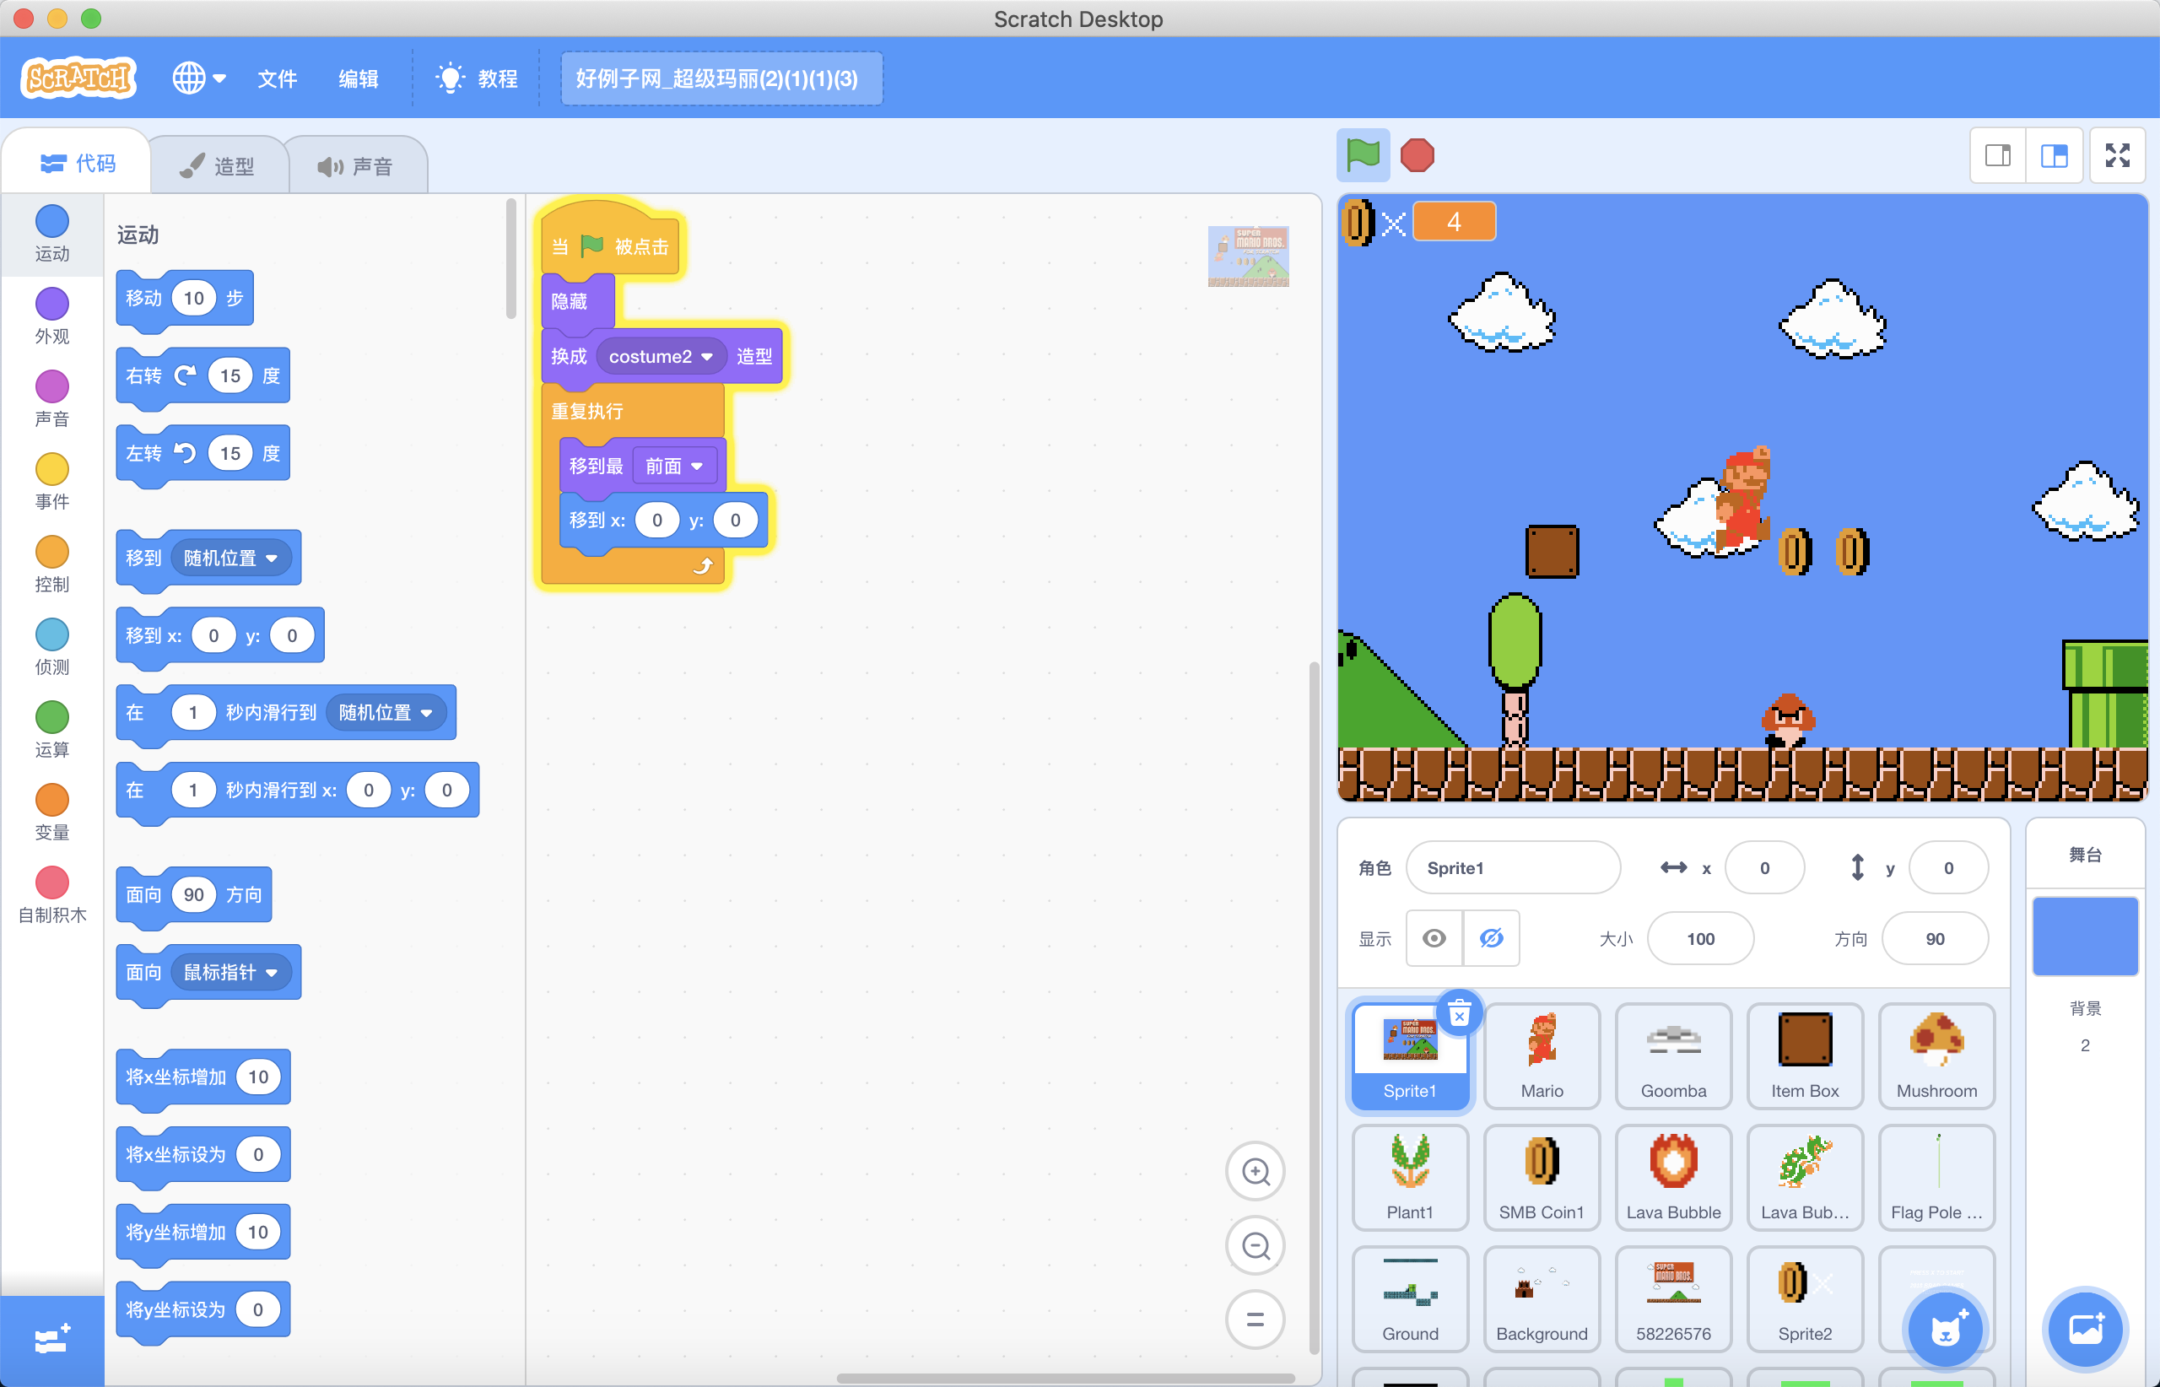Open the 编辑 menu
This screenshot has width=2160, height=1387.
click(358, 78)
